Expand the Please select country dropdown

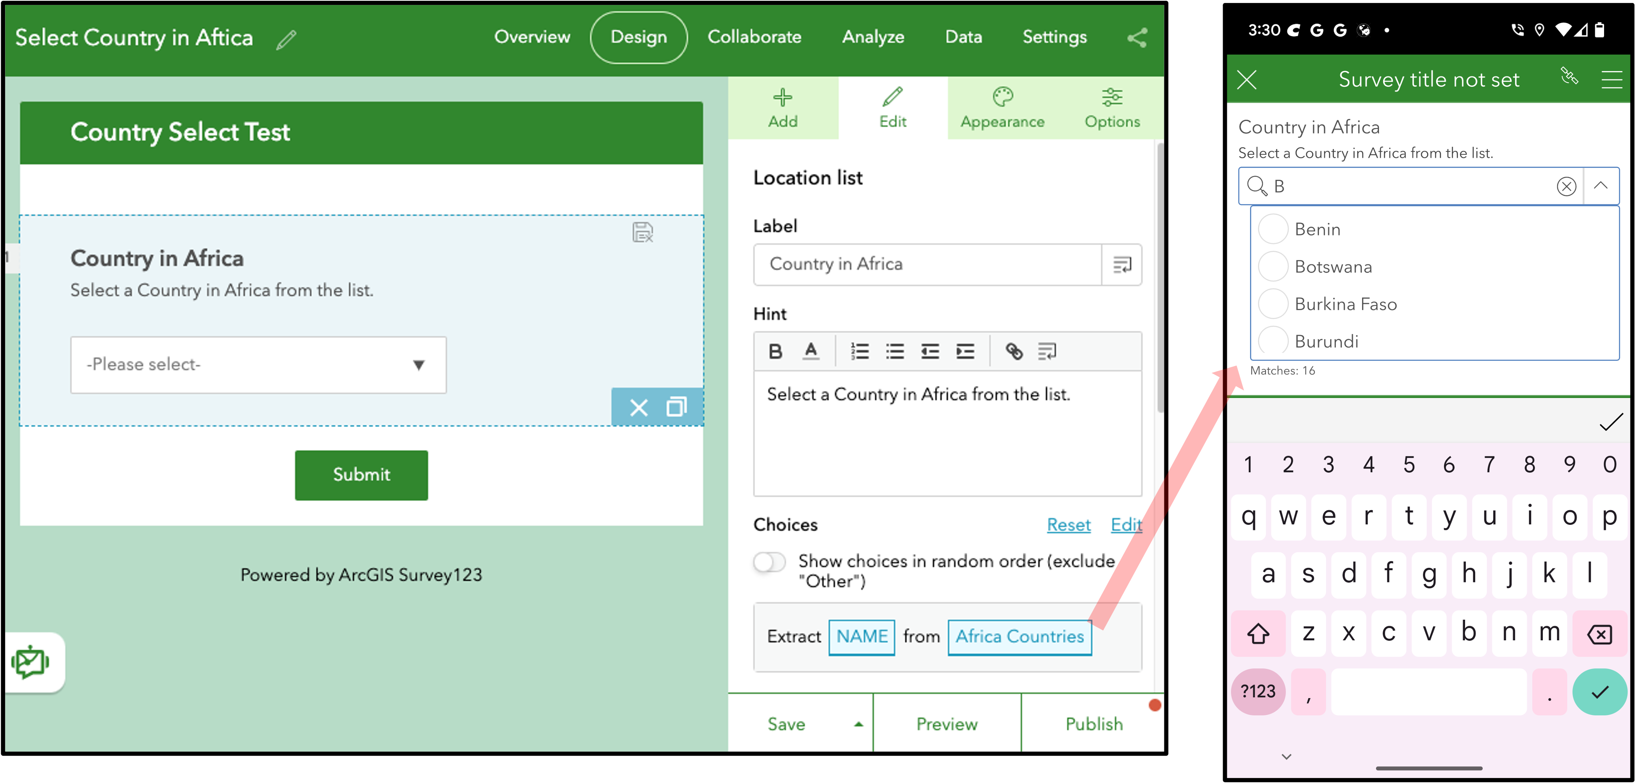click(258, 364)
